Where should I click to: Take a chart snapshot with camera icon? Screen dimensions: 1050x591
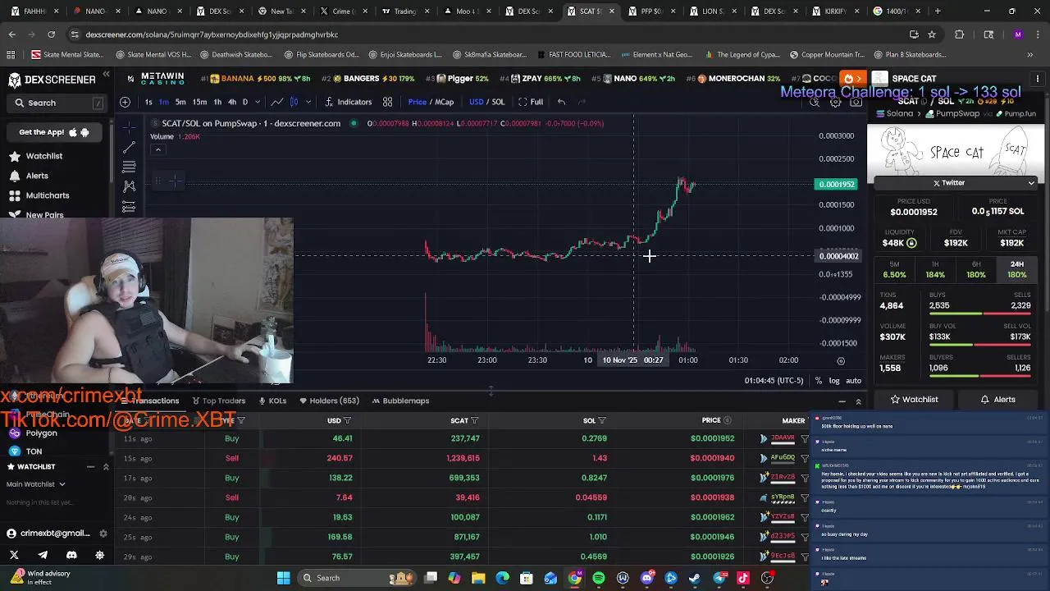pyautogui.click(x=856, y=102)
